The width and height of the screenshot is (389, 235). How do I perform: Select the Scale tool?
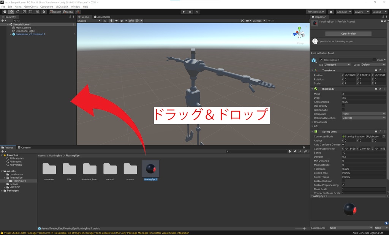pyautogui.click(x=24, y=12)
